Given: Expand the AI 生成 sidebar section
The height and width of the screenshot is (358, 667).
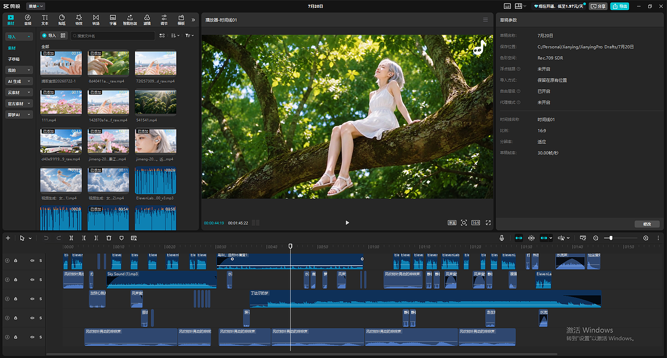Looking at the screenshot, I should (19, 81).
